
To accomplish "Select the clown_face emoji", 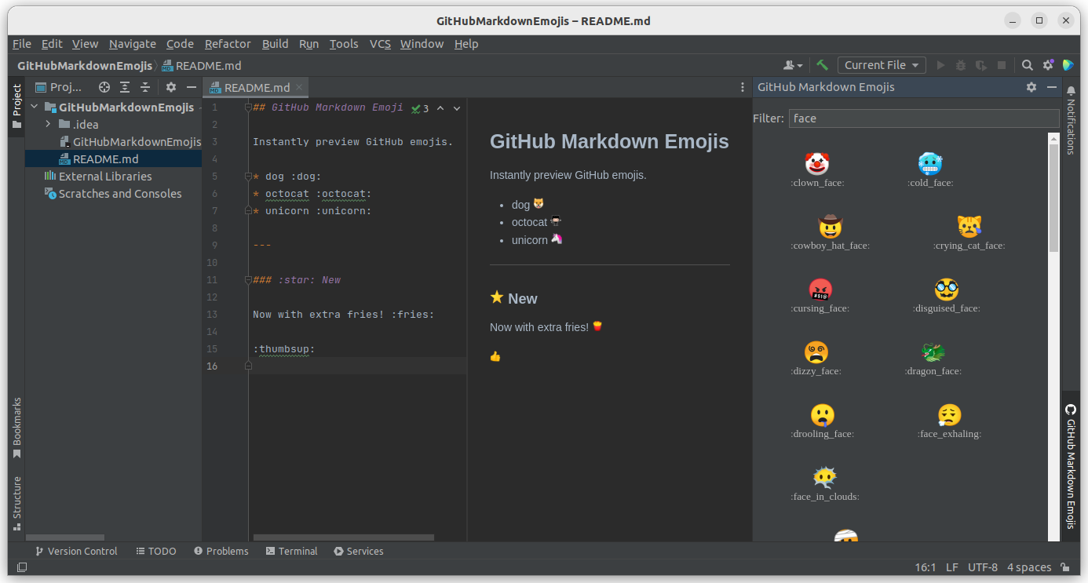I will coord(817,169).
